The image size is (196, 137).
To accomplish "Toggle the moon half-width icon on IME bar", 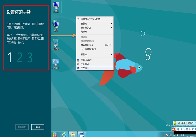I will click(181, 129).
